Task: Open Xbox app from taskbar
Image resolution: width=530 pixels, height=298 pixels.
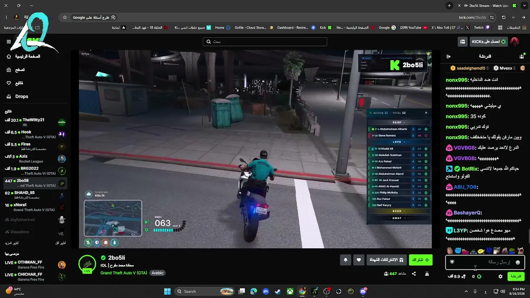Action: (x=290, y=291)
